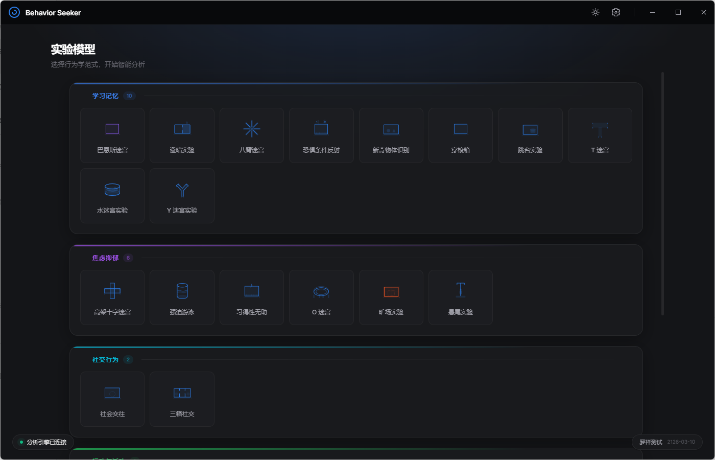715x460 pixels.
Task: Click the vertical scrollbar of the model list
Action: click(x=662, y=194)
